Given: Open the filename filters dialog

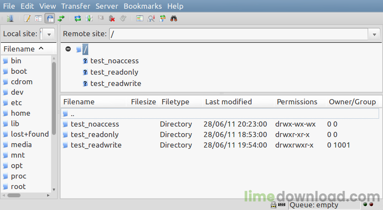Looking at the screenshot, I should pos(140,19).
